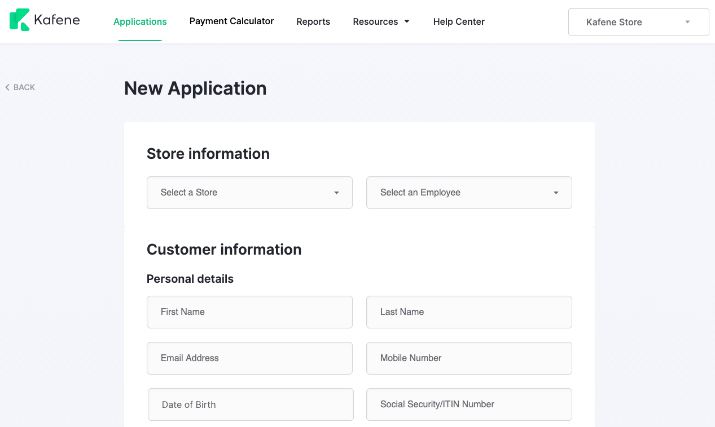Open the Help Center
Viewport: 715px width, 427px height.
point(459,21)
